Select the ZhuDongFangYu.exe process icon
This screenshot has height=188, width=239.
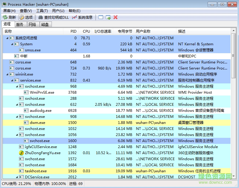[21, 153]
